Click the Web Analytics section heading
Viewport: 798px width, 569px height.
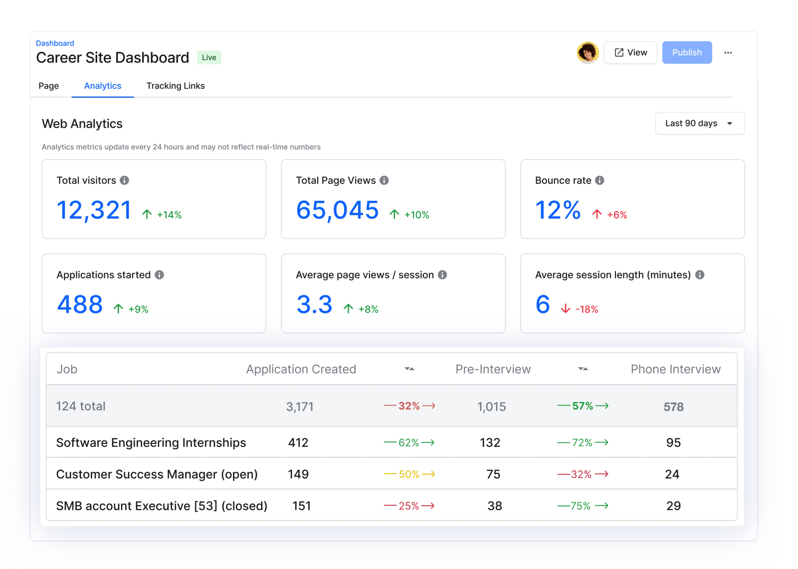[x=82, y=124]
